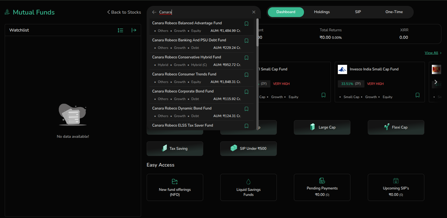The width and height of the screenshot is (447, 218).
Task: Switch to the SIP tab
Action: [358, 12]
